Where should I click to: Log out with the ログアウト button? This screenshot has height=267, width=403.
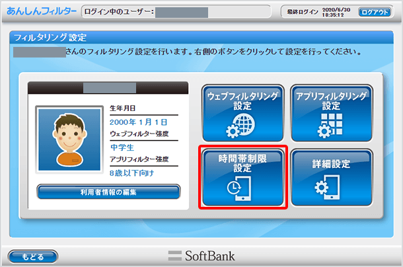375,12
